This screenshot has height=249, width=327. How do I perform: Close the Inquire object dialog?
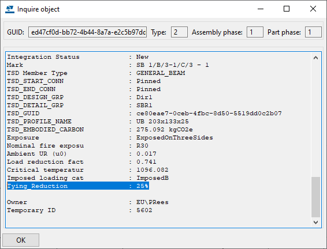click(313, 9)
